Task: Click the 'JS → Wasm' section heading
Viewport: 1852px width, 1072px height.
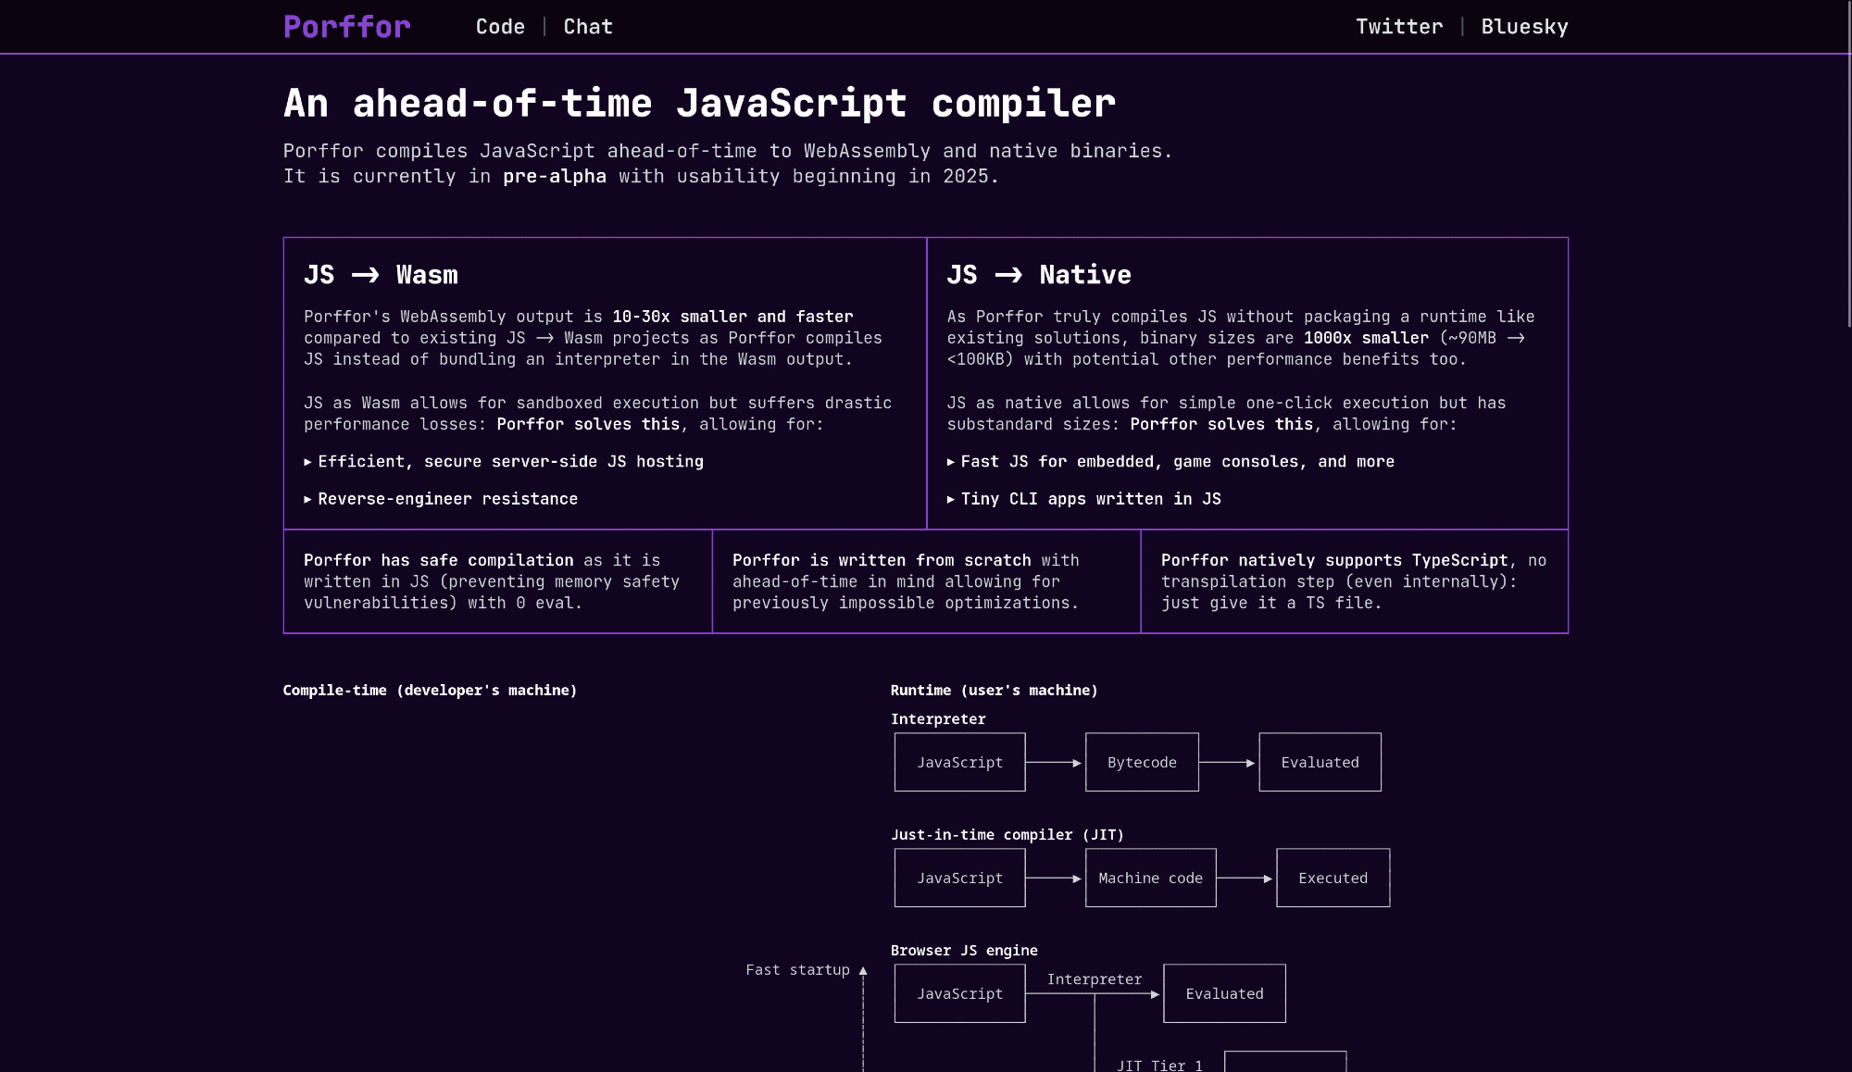Action: (381, 275)
